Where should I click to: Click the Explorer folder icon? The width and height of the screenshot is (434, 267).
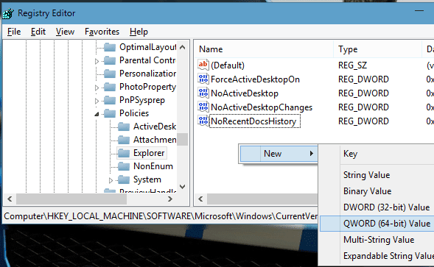[x=124, y=153]
